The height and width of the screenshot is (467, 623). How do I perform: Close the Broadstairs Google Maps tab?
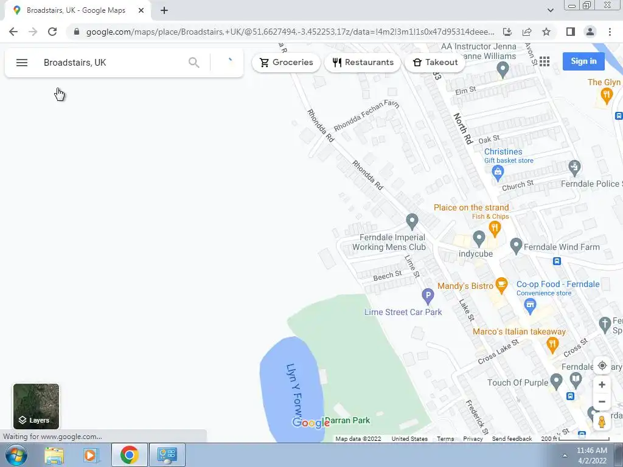click(141, 10)
